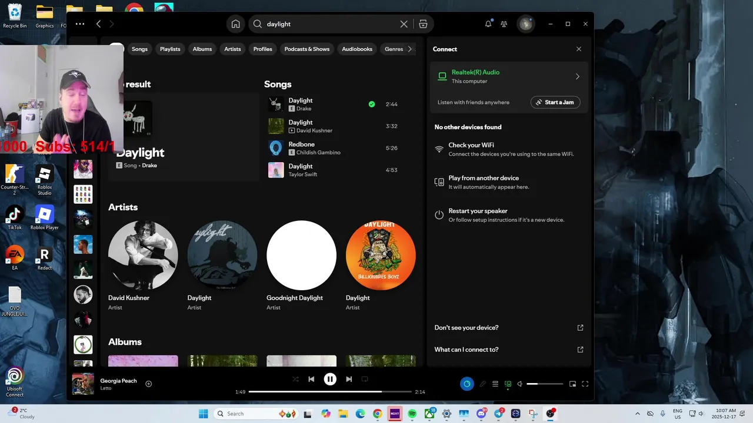Viewport: 753px width, 423px height.
Task: Open Telegram from the taskbar
Action: pyautogui.click(x=499, y=414)
